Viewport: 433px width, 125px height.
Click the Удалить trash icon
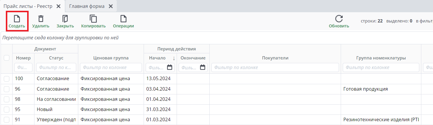point(41,19)
